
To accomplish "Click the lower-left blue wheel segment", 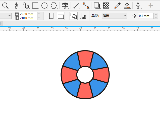I will (72, 88).
